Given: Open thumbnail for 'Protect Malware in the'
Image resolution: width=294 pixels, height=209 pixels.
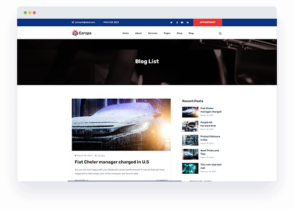Looking at the screenshot, I should 190,140.
